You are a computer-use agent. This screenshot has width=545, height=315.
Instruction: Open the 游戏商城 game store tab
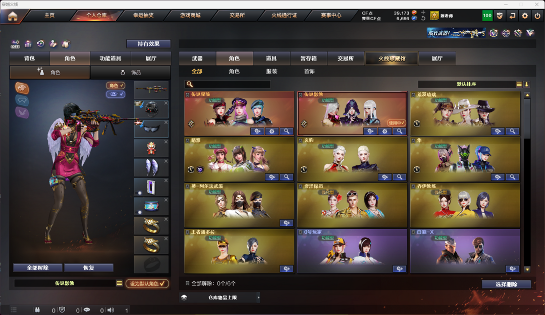pyautogui.click(x=190, y=15)
